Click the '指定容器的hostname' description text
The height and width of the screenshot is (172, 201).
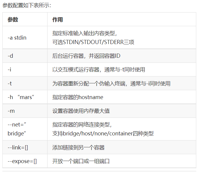tap(78, 97)
